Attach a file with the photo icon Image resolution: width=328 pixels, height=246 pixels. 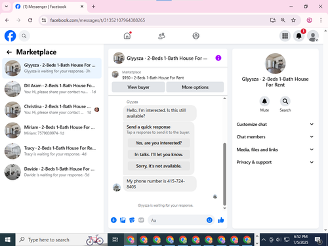coord(123,220)
